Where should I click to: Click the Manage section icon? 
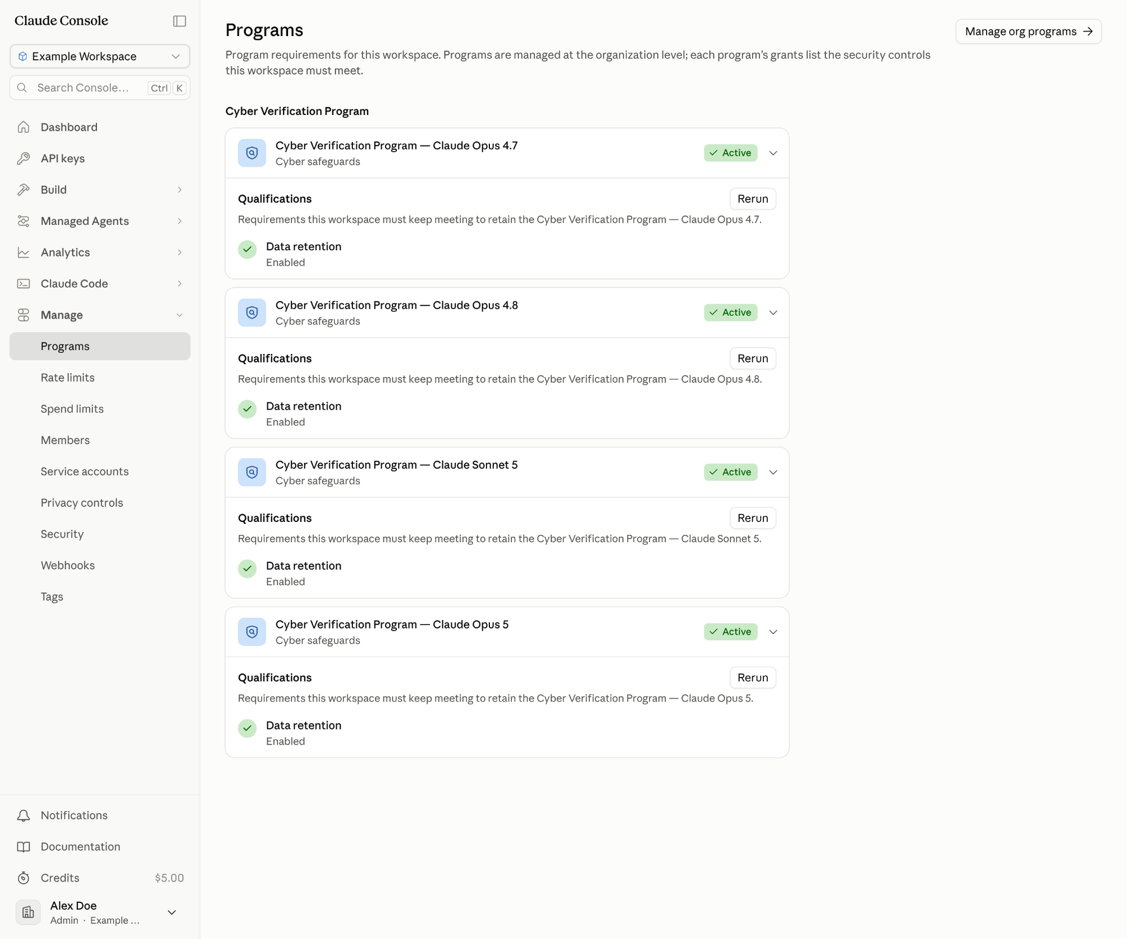[24, 315]
